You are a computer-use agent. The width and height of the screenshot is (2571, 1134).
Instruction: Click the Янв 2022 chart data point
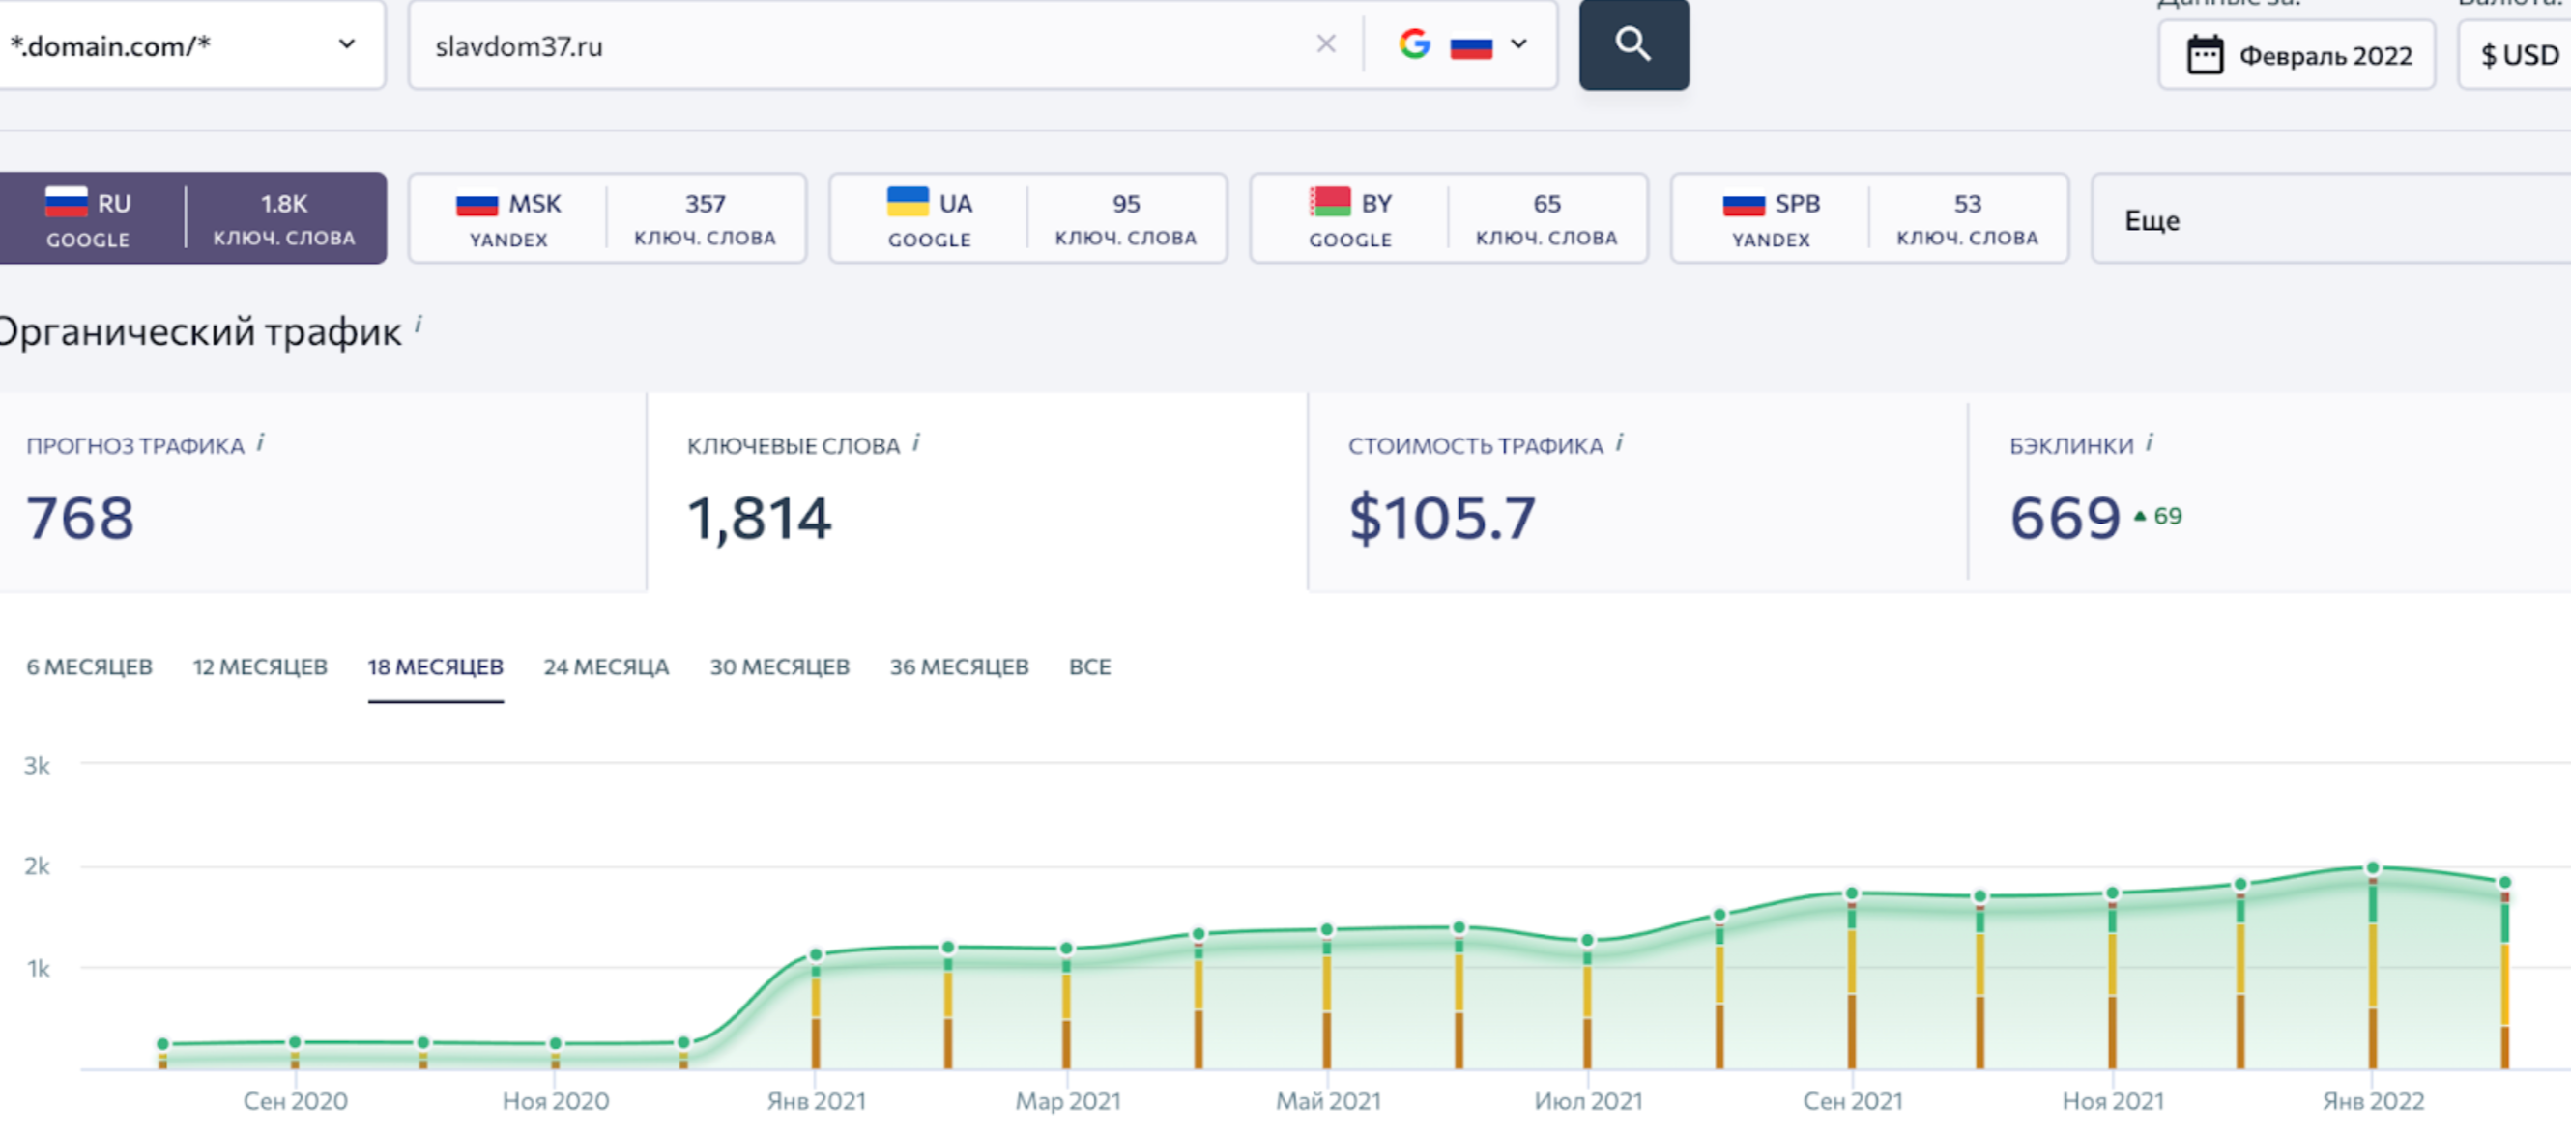[x=2373, y=867]
